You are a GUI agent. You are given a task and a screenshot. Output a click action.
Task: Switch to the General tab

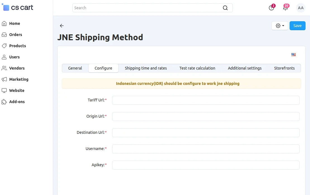75,68
